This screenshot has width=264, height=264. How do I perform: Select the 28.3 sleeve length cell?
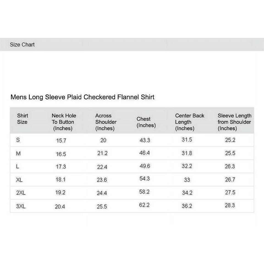[230, 205]
